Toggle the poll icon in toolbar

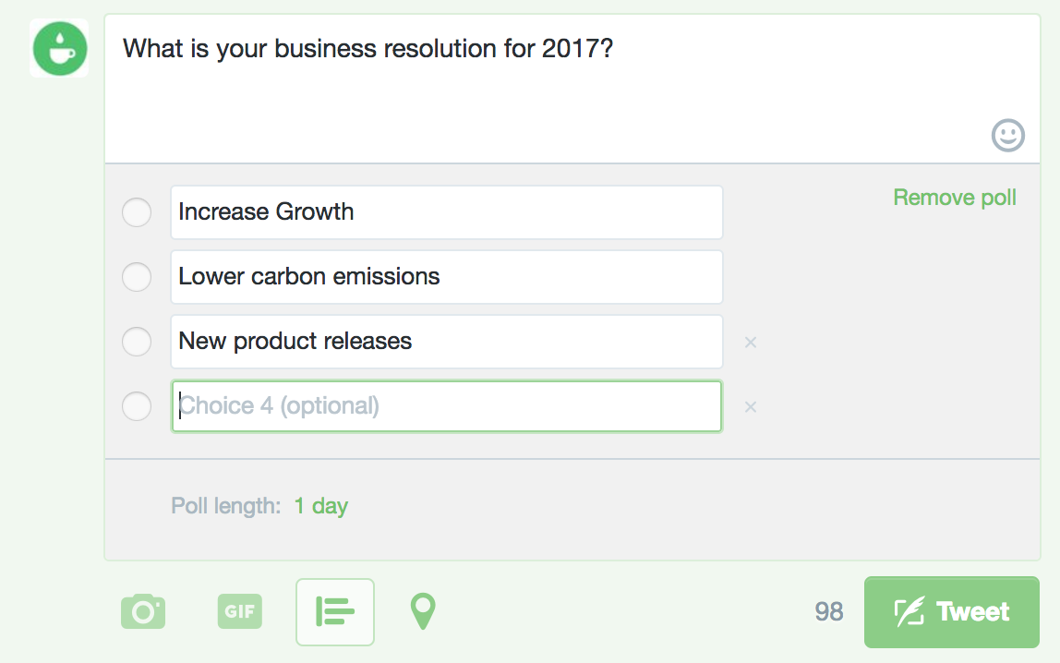tap(335, 611)
